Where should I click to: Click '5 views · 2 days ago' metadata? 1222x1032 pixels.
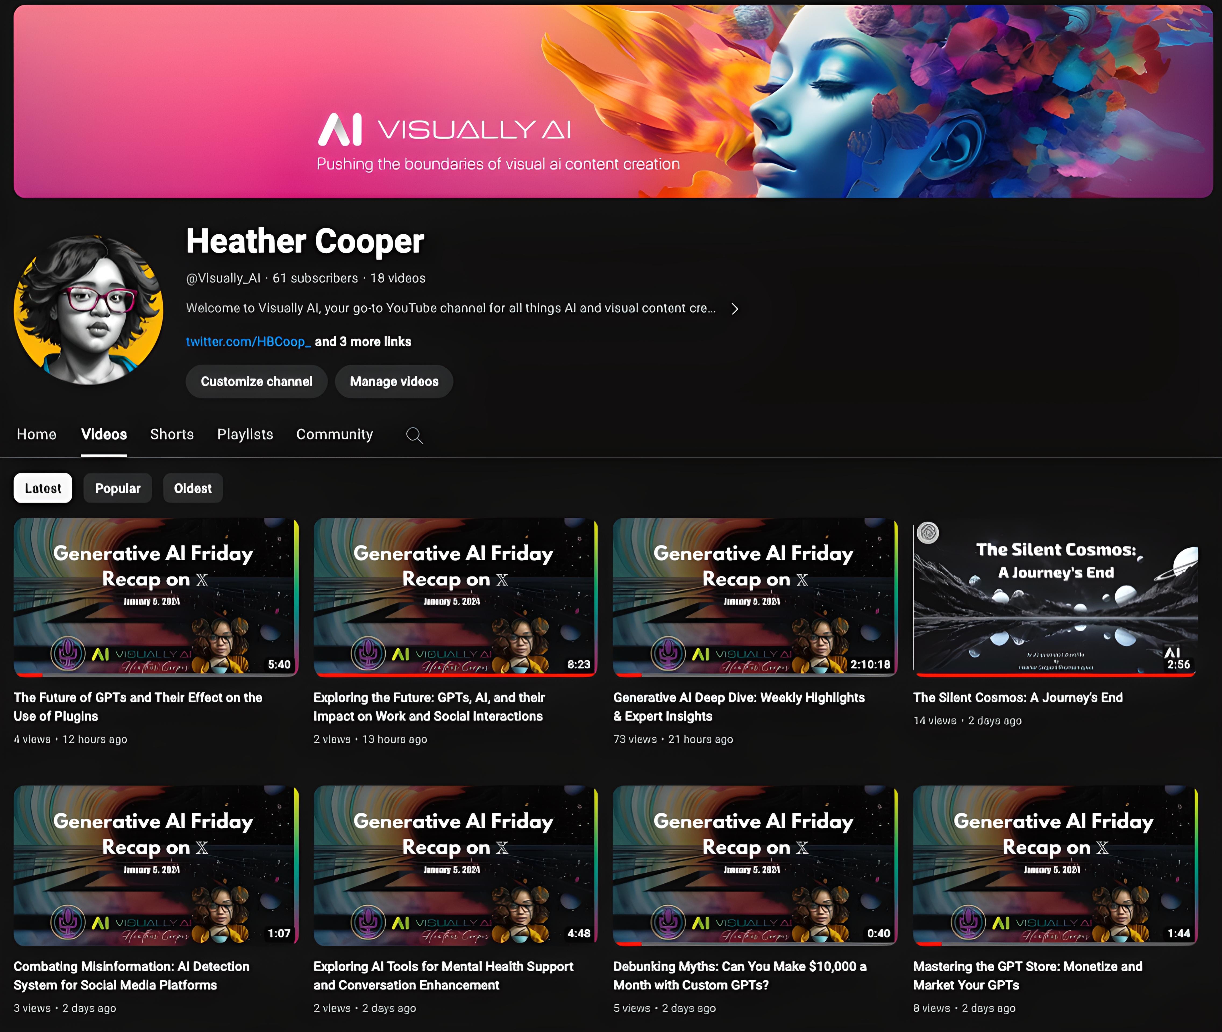tap(664, 1009)
